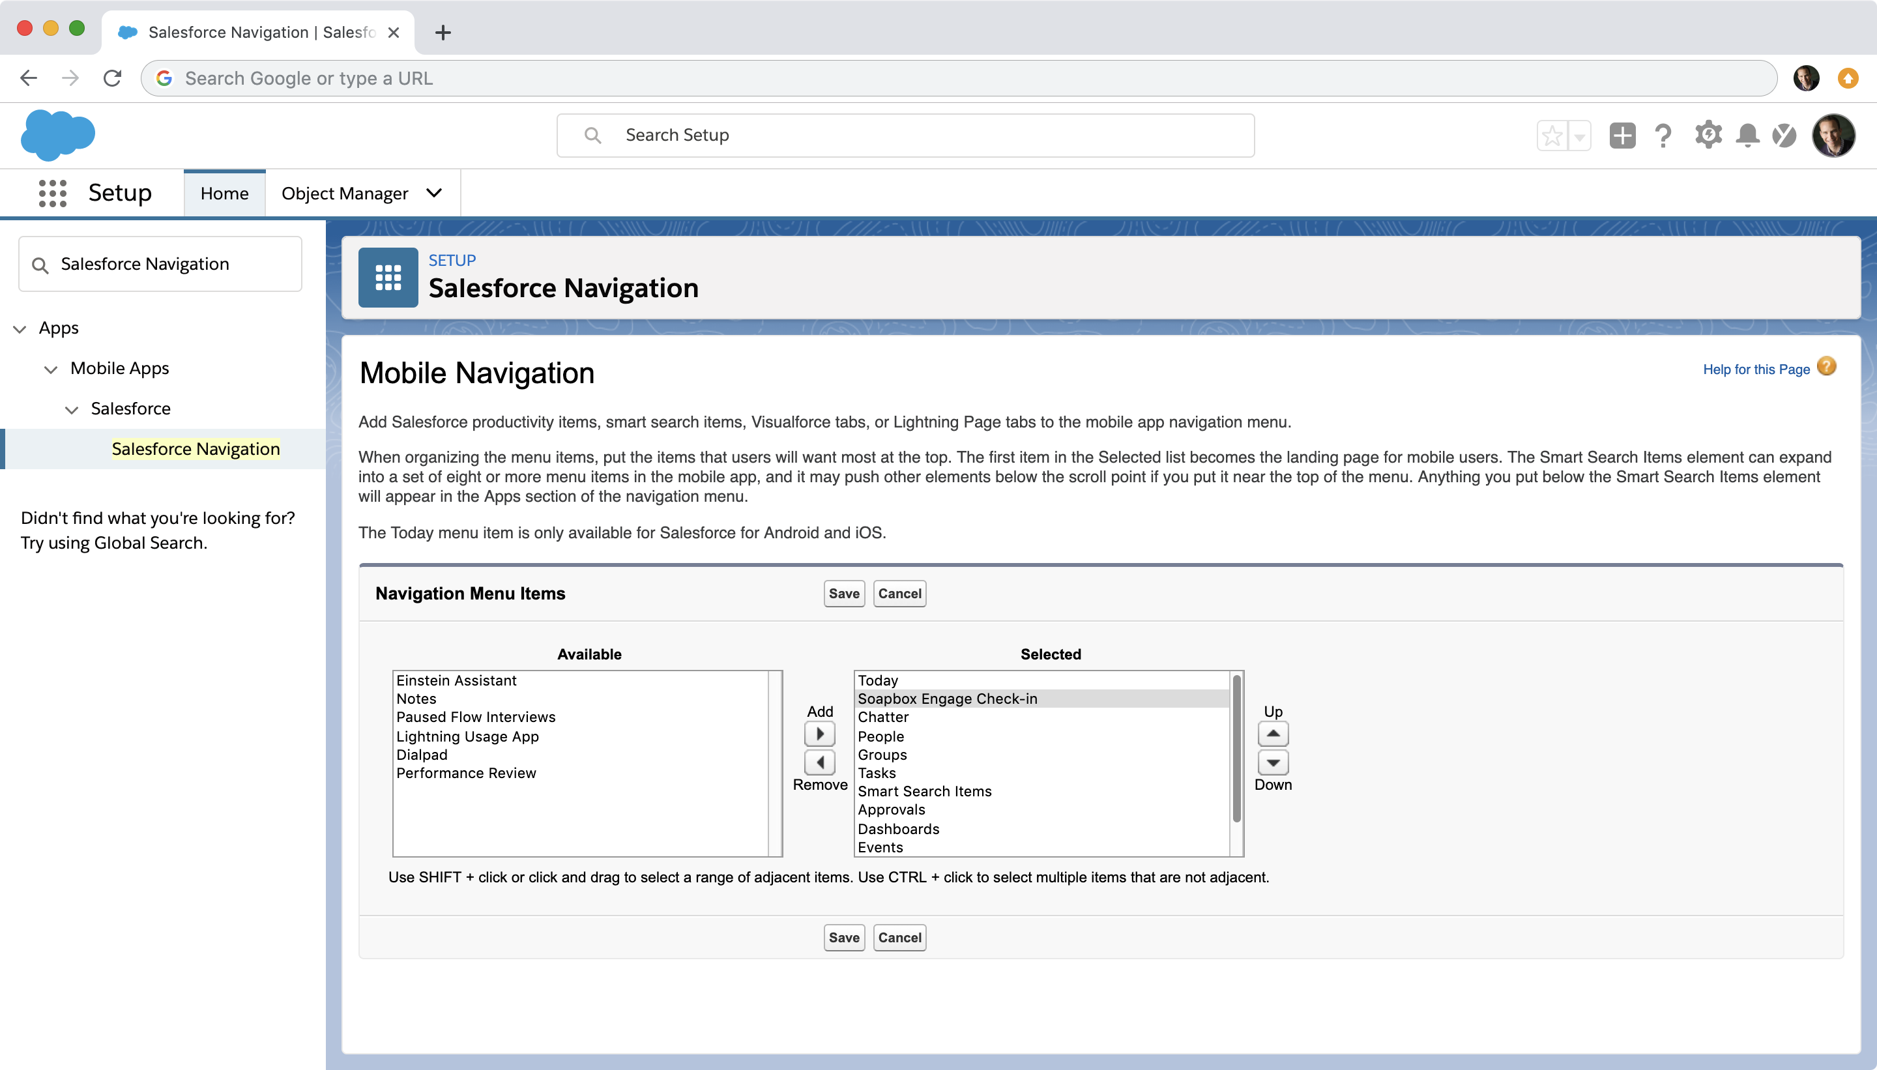Click the Search Setup input field

pos(905,136)
